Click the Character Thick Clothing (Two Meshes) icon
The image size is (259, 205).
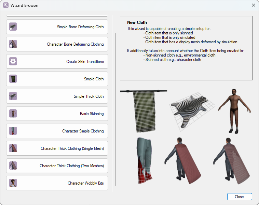[x=13, y=165]
